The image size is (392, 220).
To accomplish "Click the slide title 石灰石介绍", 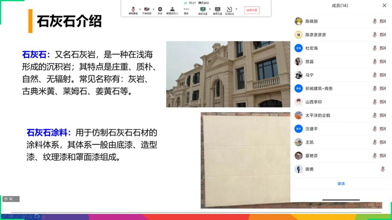I will click(x=69, y=21).
